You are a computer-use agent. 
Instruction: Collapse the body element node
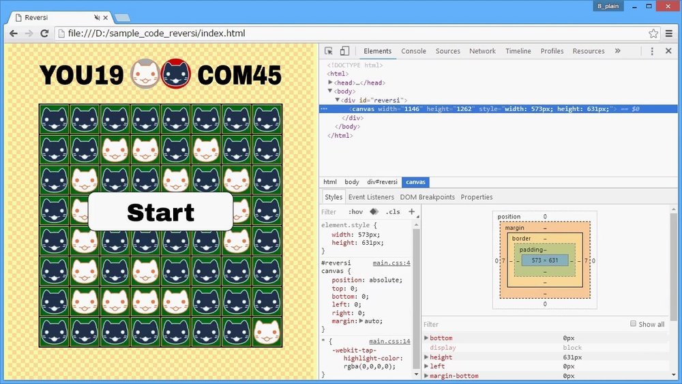pos(330,91)
